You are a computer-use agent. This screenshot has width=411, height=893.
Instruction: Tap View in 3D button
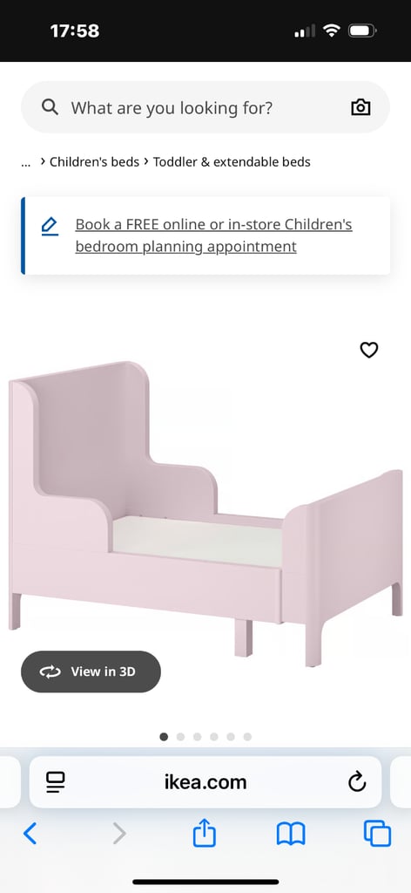point(91,671)
